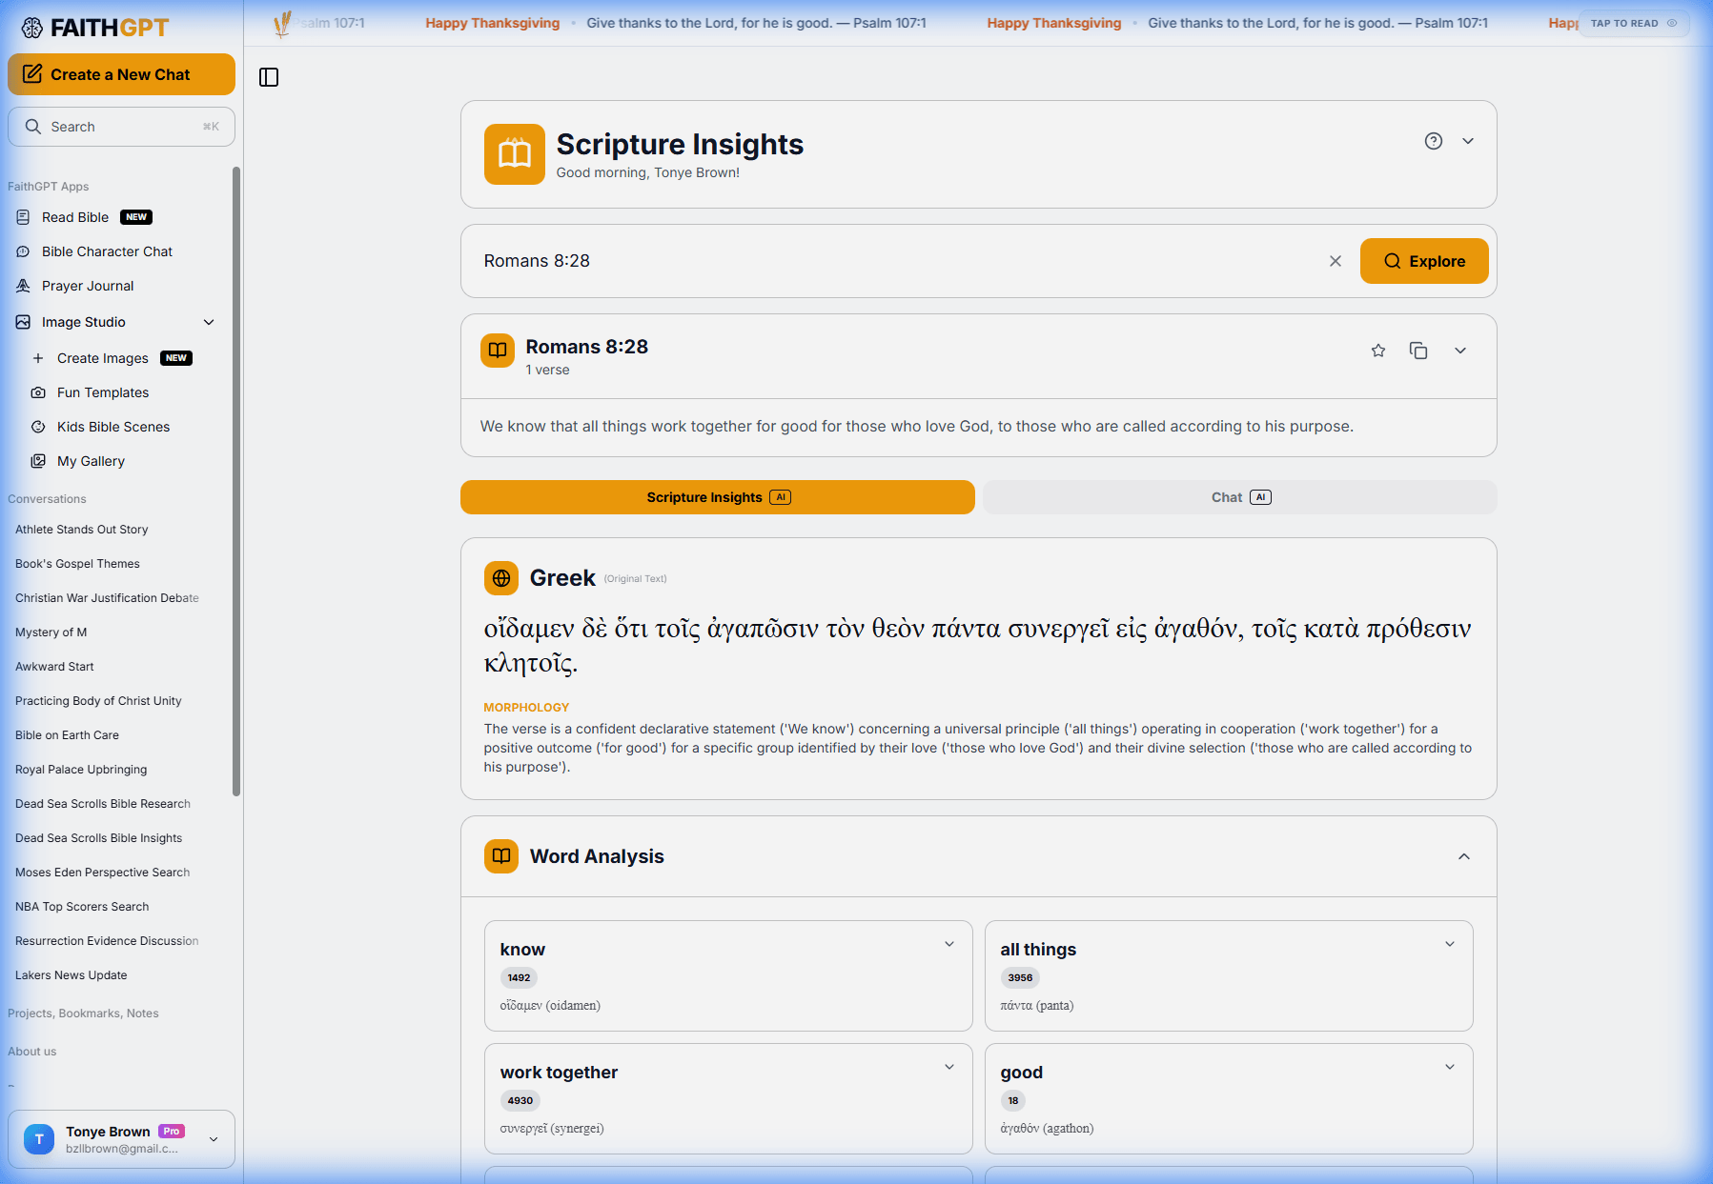Viewport: 1713px width, 1184px height.
Task: Click the Word Analysis book icon
Action: 501,856
